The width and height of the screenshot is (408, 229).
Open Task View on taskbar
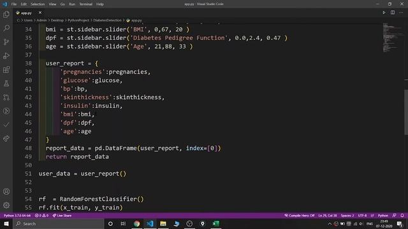pos(123,223)
